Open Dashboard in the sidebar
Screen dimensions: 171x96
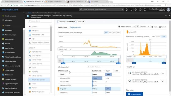(9, 30)
